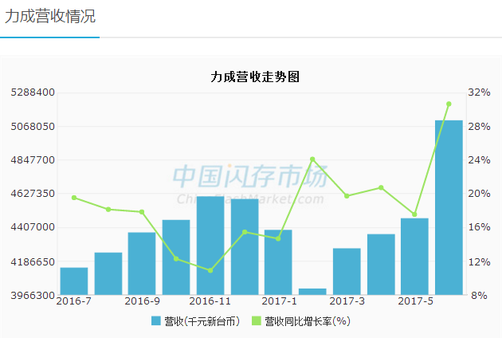
Task: Click the x-axis label 2017-1
Action: tap(279, 301)
